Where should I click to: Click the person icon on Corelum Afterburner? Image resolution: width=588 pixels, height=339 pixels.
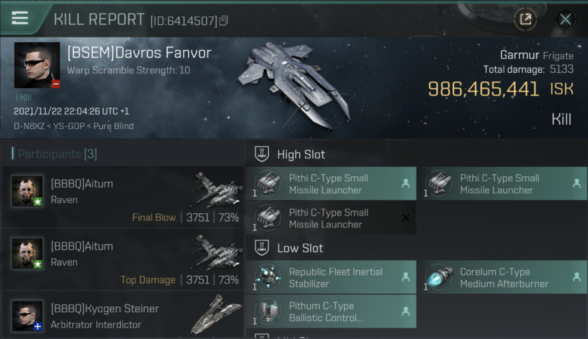[x=577, y=277]
